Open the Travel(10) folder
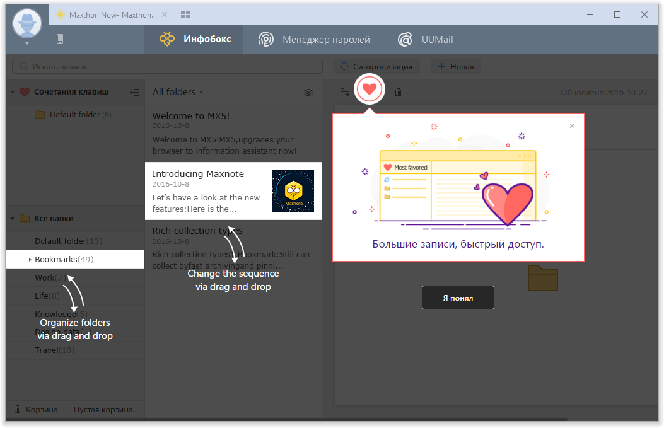Image resolution: width=664 pixels, height=428 pixels. [55, 350]
